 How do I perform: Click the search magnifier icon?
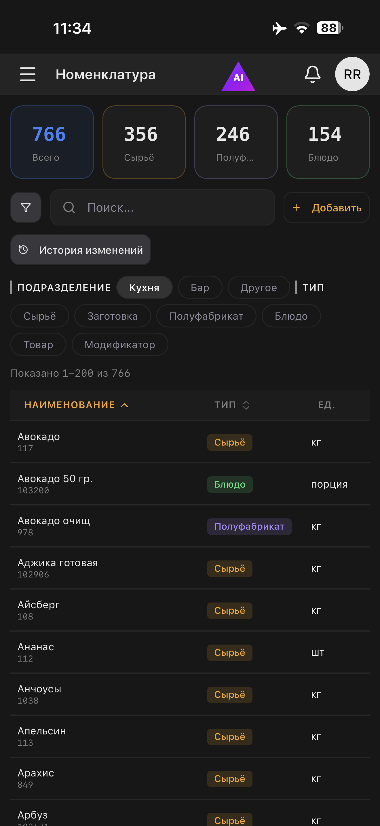69,207
